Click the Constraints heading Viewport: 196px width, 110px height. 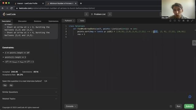click(x=8, y=48)
